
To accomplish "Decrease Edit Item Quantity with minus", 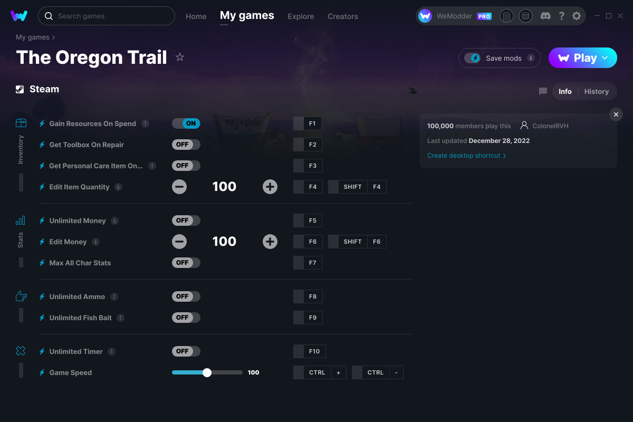I will [179, 187].
